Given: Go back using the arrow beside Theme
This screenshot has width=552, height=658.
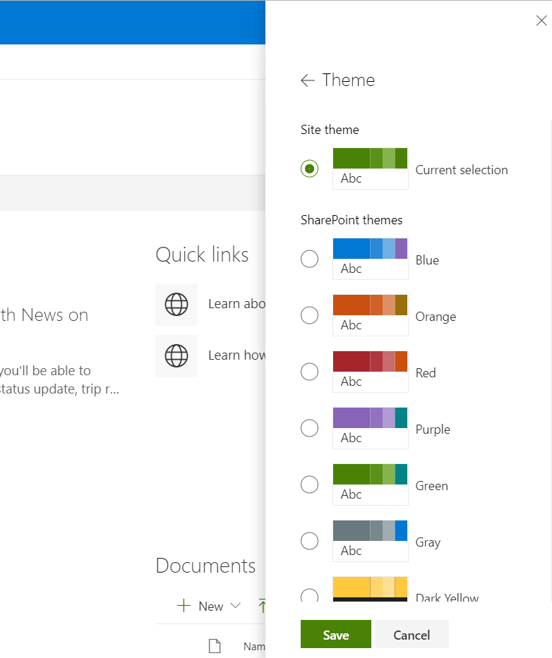Looking at the screenshot, I should pos(308,80).
